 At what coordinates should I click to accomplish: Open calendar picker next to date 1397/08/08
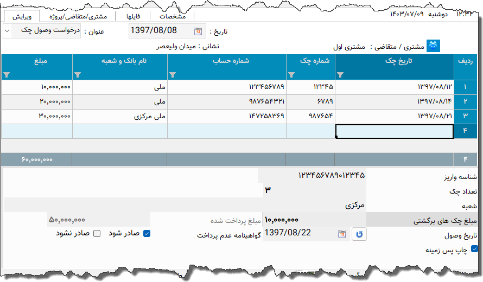[x=198, y=31]
